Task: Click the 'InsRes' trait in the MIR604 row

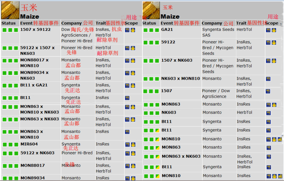Action: coord(102,144)
